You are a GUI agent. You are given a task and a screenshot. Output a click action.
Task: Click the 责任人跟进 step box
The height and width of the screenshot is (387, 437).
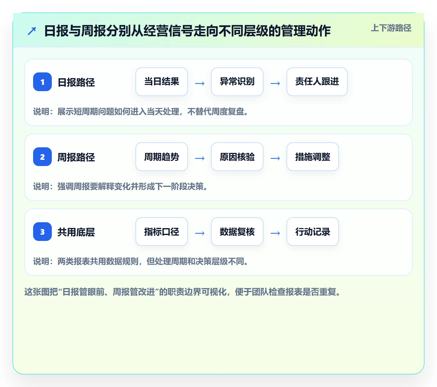point(317,82)
